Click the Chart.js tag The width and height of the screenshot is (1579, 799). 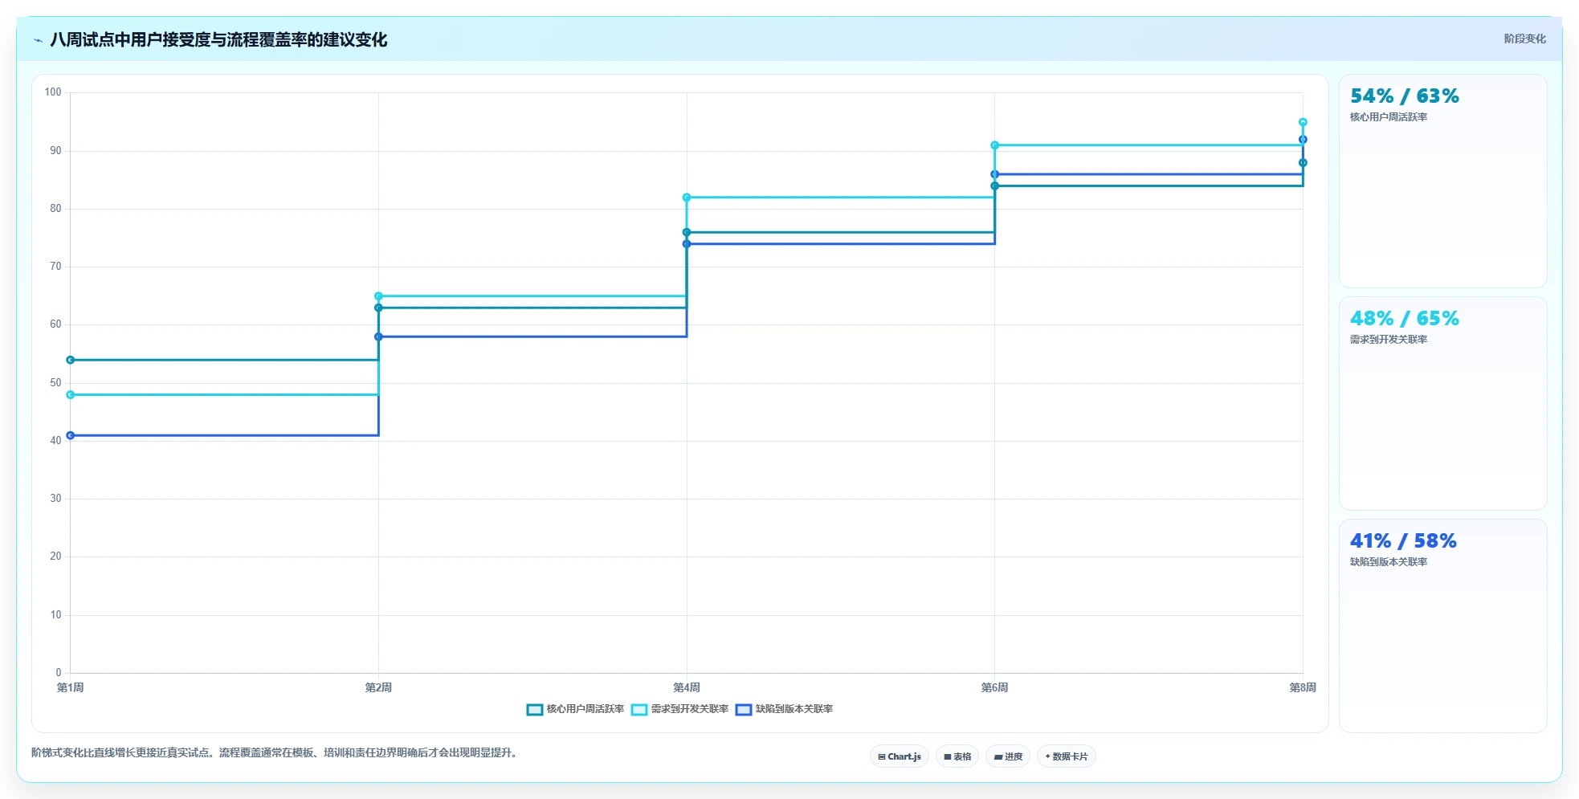tap(900, 756)
